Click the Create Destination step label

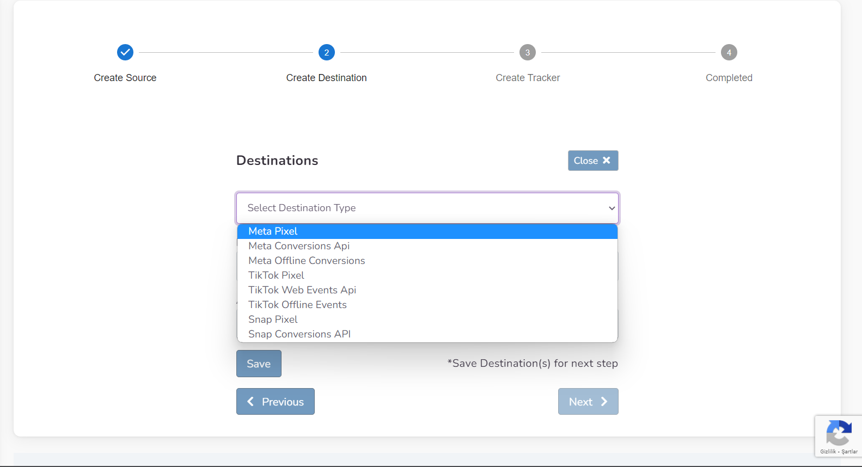327,78
